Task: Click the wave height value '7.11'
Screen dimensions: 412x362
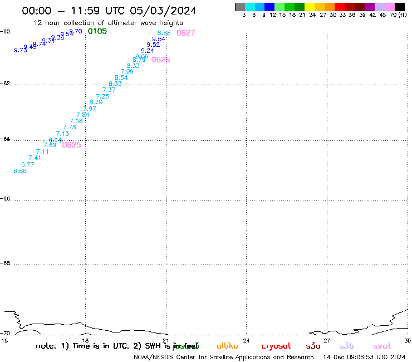Action: click(42, 151)
